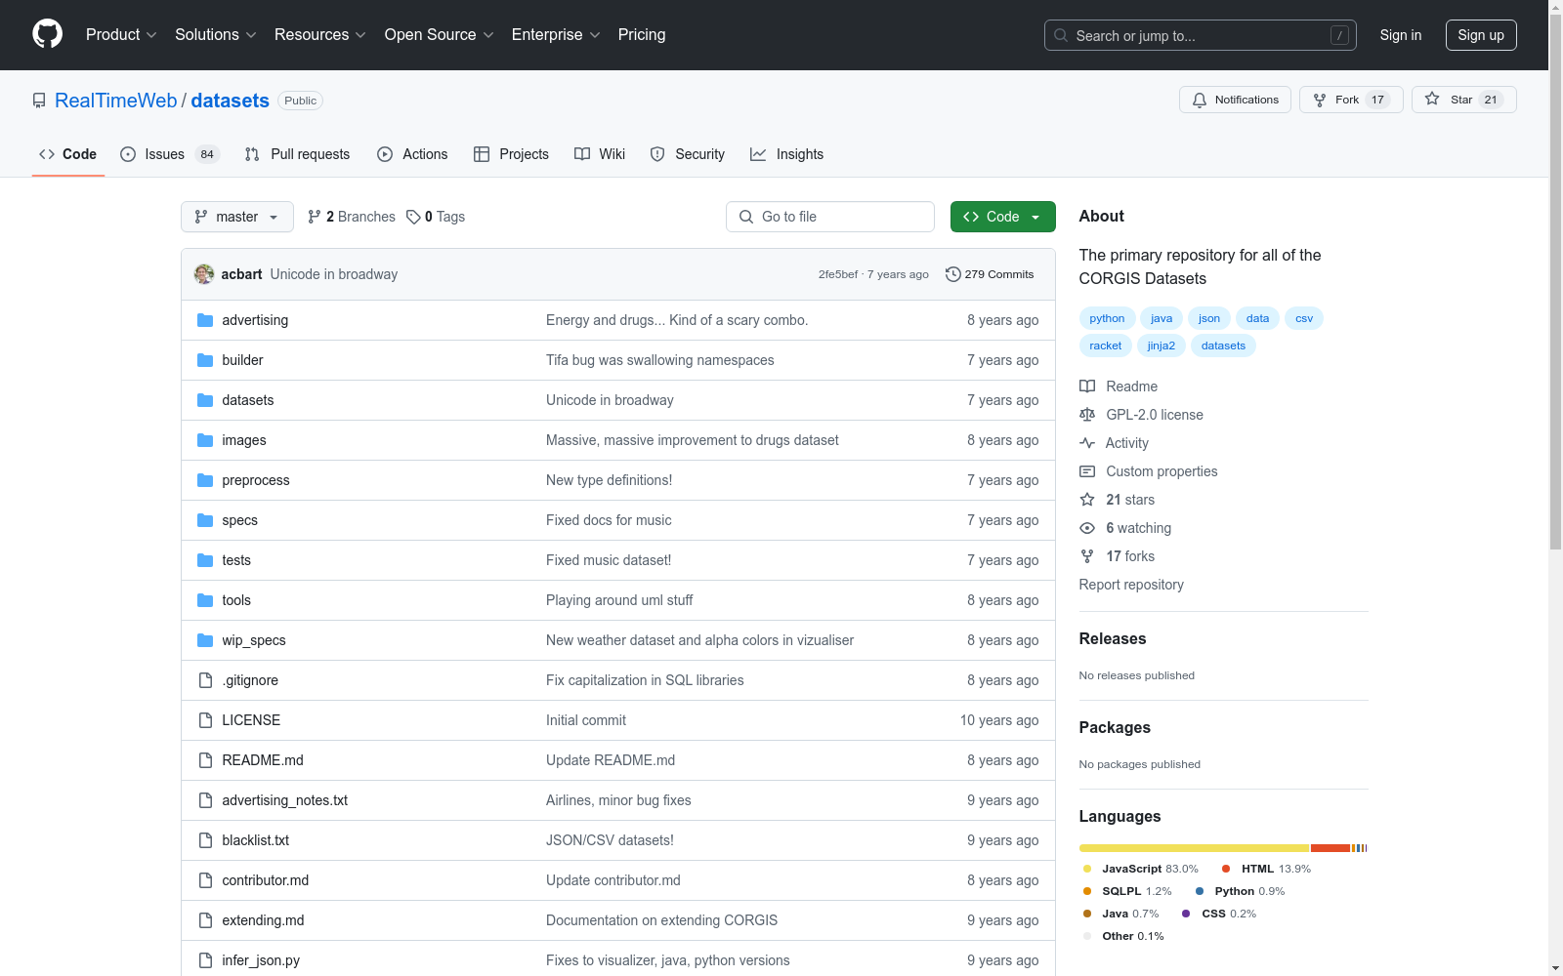
Task: Click the Python 0.9% language entry
Action: [x=1241, y=891]
